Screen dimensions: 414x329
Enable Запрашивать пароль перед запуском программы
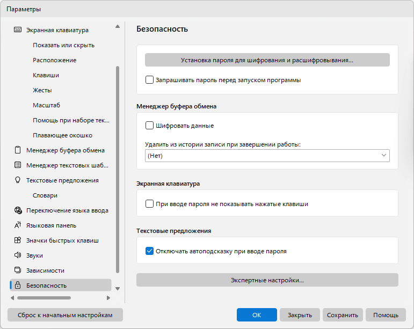click(x=149, y=79)
